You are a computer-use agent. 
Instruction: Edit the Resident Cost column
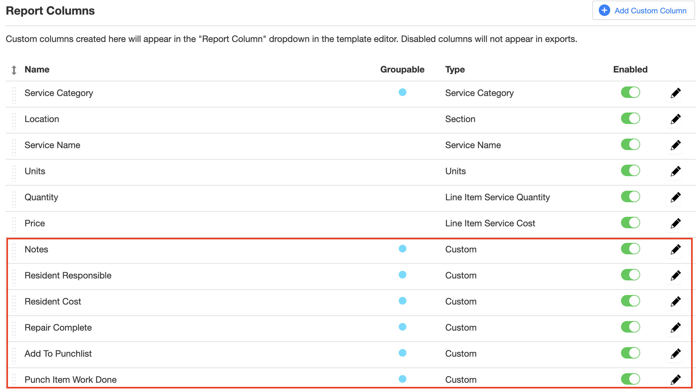pos(675,302)
